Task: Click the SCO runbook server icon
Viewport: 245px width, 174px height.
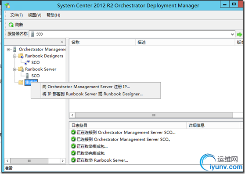Action: pos(27,76)
